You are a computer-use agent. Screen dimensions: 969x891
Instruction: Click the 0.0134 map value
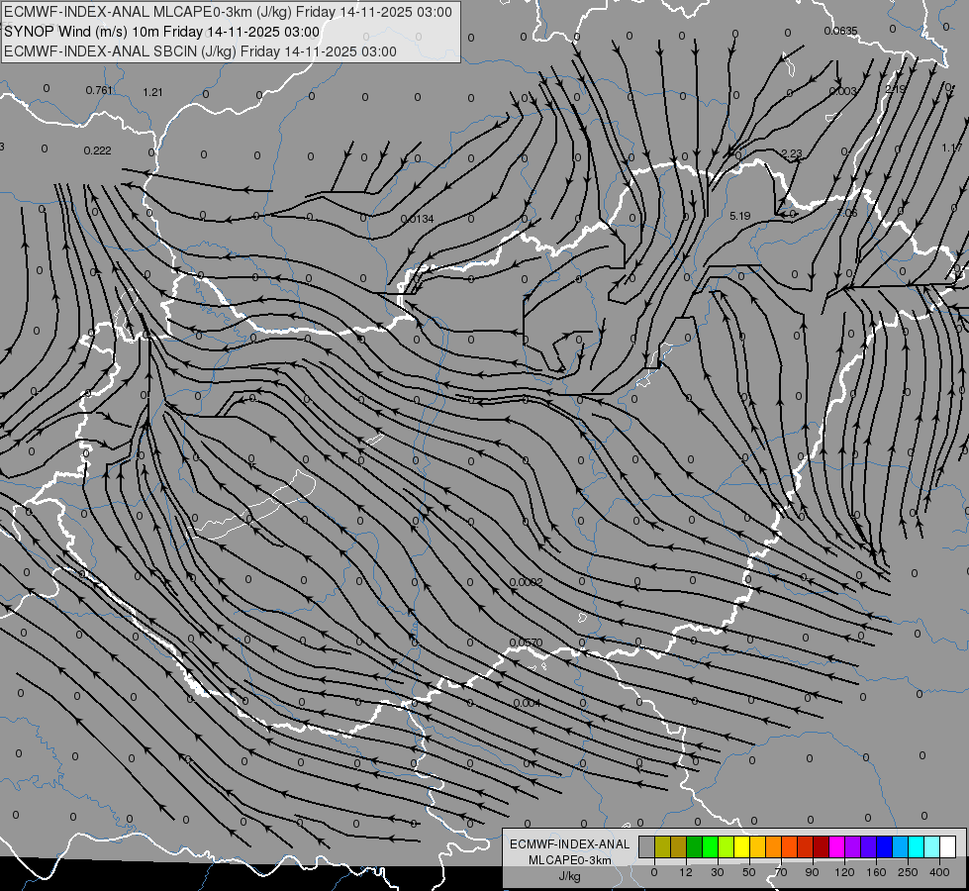[x=417, y=219]
